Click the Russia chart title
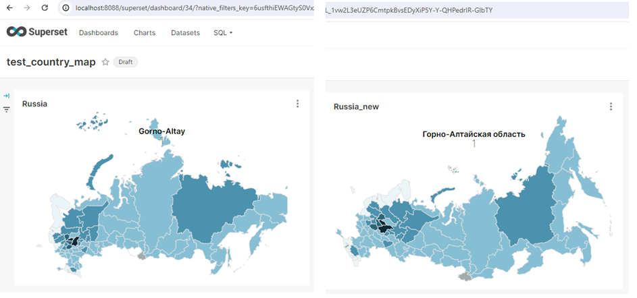Image resolution: width=637 pixels, height=298 pixels. (x=34, y=104)
